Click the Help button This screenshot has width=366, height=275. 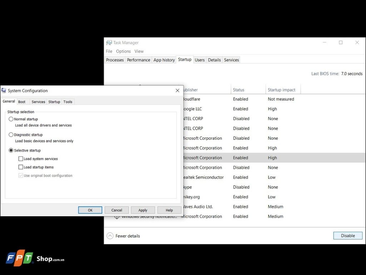tap(169, 210)
